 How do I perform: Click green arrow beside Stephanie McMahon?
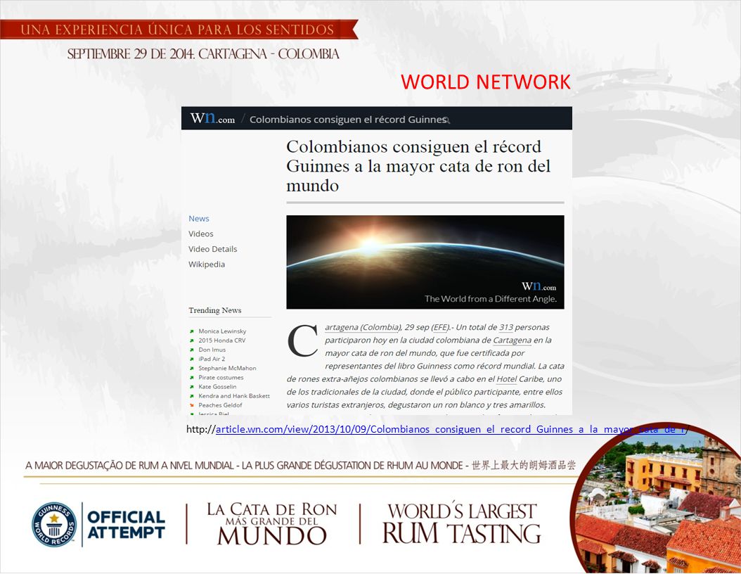coord(192,369)
